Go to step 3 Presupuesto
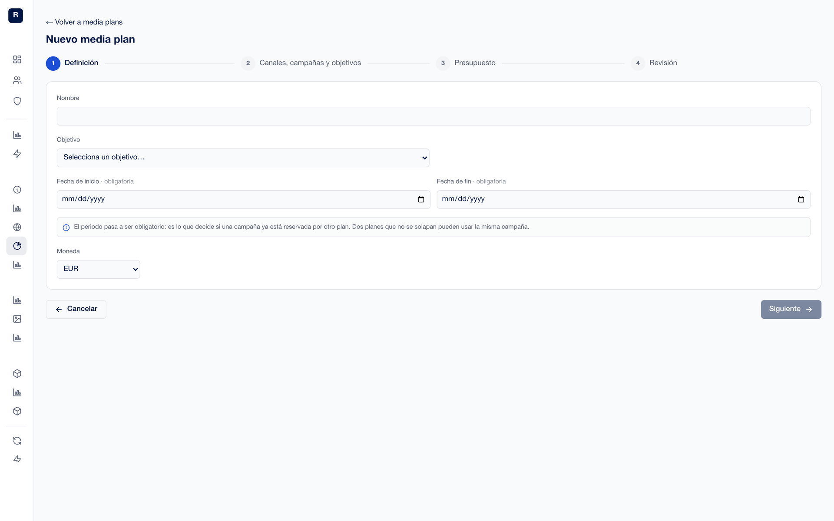 pos(466,63)
